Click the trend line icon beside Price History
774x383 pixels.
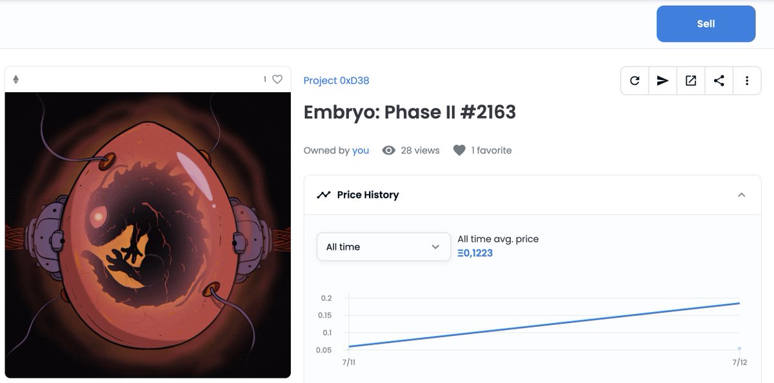coord(324,195)
